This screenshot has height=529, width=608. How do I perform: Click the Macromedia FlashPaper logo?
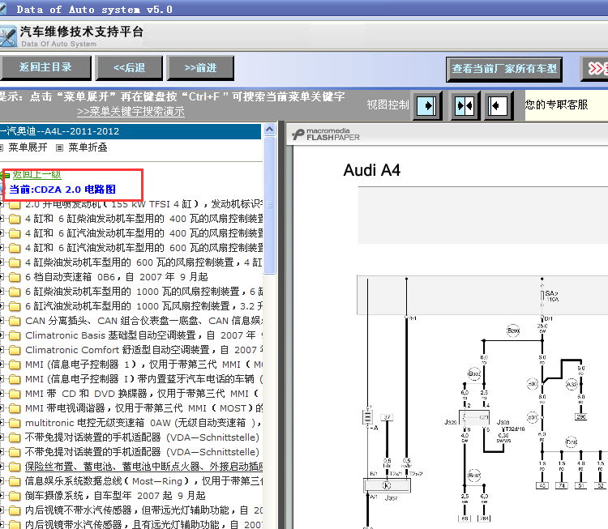[326, 134]
